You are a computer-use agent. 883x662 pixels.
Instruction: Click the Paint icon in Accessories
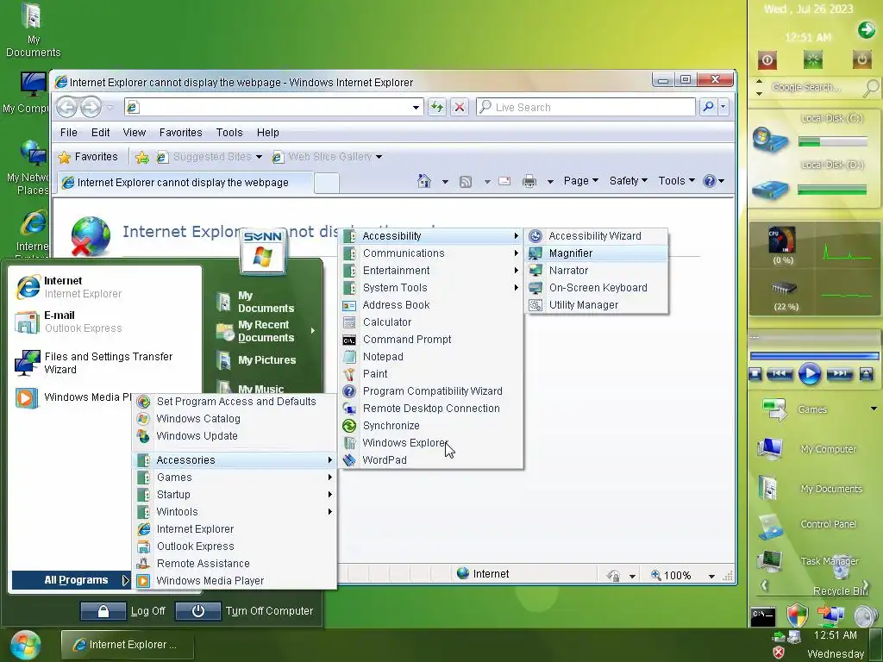349,374
